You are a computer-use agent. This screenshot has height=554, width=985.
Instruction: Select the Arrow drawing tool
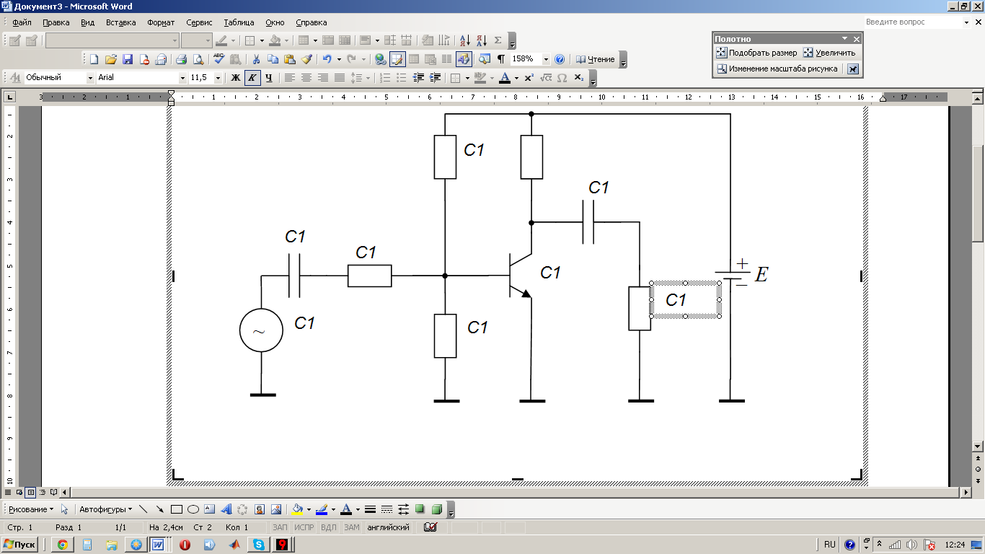coord(159,509)
